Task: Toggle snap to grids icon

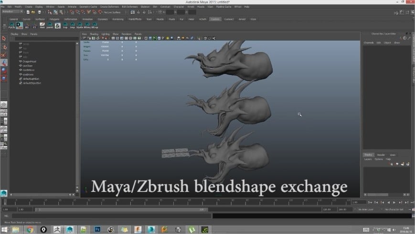Action: pyautogui.click(x=72, y=12)
